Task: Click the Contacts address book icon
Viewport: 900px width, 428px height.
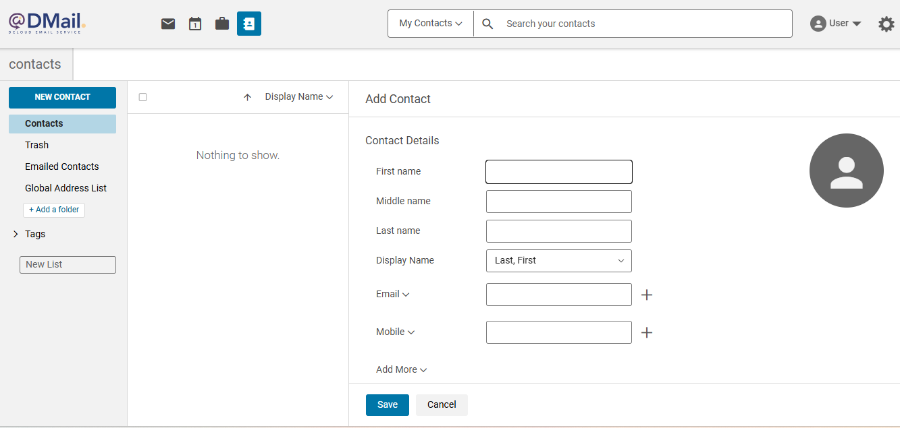Action: click(248, 24)
